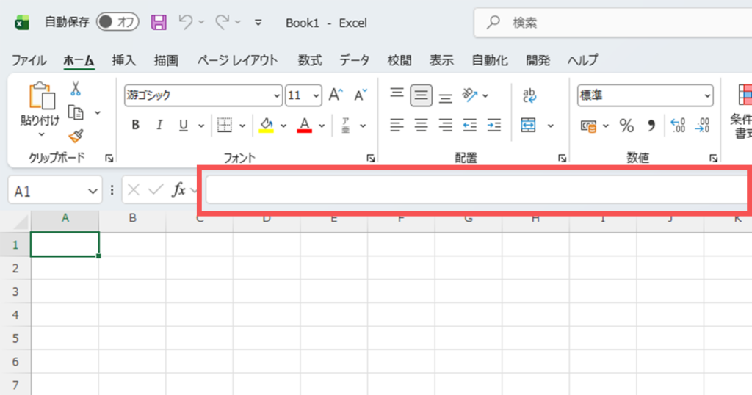Open the フォント dialog launcher

(x=371, y=158)
